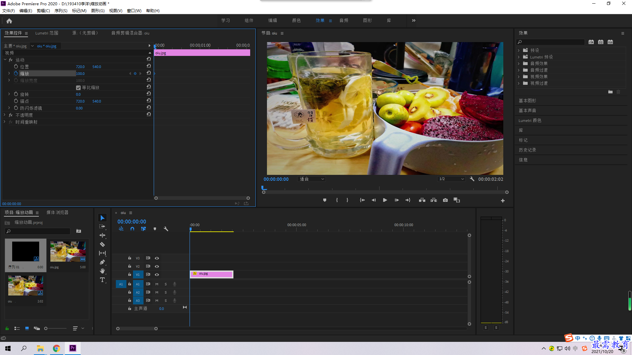This screenshot has height=355, width=632.
Task: Select oiu.jpg clip on V1 track
Action: [212, 274]
